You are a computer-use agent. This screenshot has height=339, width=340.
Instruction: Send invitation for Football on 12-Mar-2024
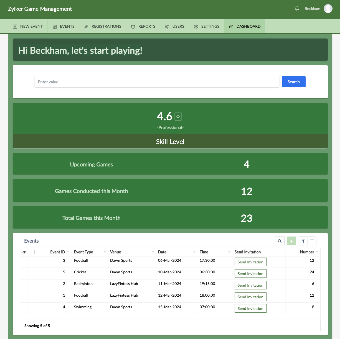[x=250, y=297]
